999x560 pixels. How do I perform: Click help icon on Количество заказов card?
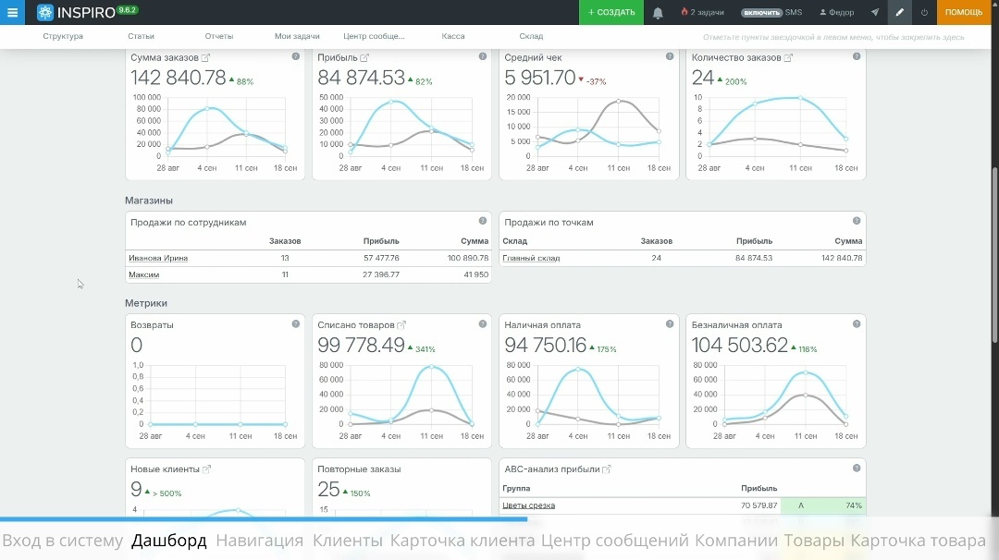pyautogui.click(x=857, y=56)
